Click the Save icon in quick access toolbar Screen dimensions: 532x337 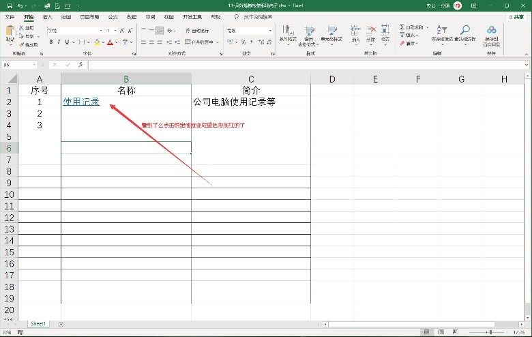pyautogui.click(x=10, y=5)
